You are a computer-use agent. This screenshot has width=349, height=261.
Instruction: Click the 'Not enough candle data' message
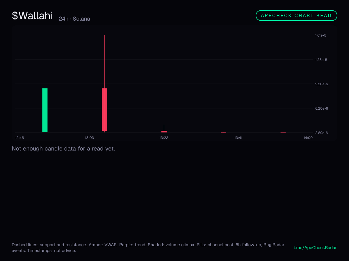tap(63, 149)
